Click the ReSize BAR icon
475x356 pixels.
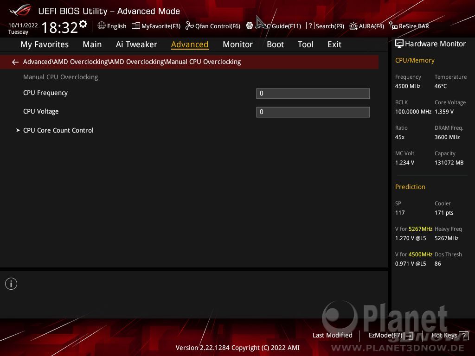click(x=393, y=26)
